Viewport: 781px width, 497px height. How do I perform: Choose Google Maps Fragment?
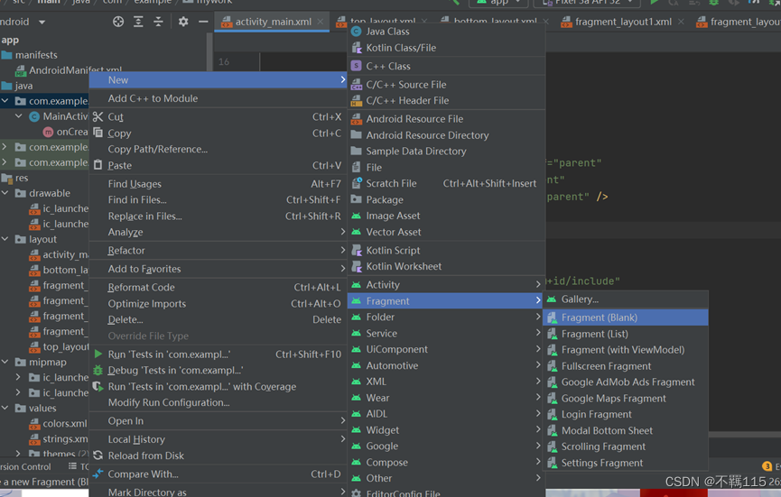[626, 399]
